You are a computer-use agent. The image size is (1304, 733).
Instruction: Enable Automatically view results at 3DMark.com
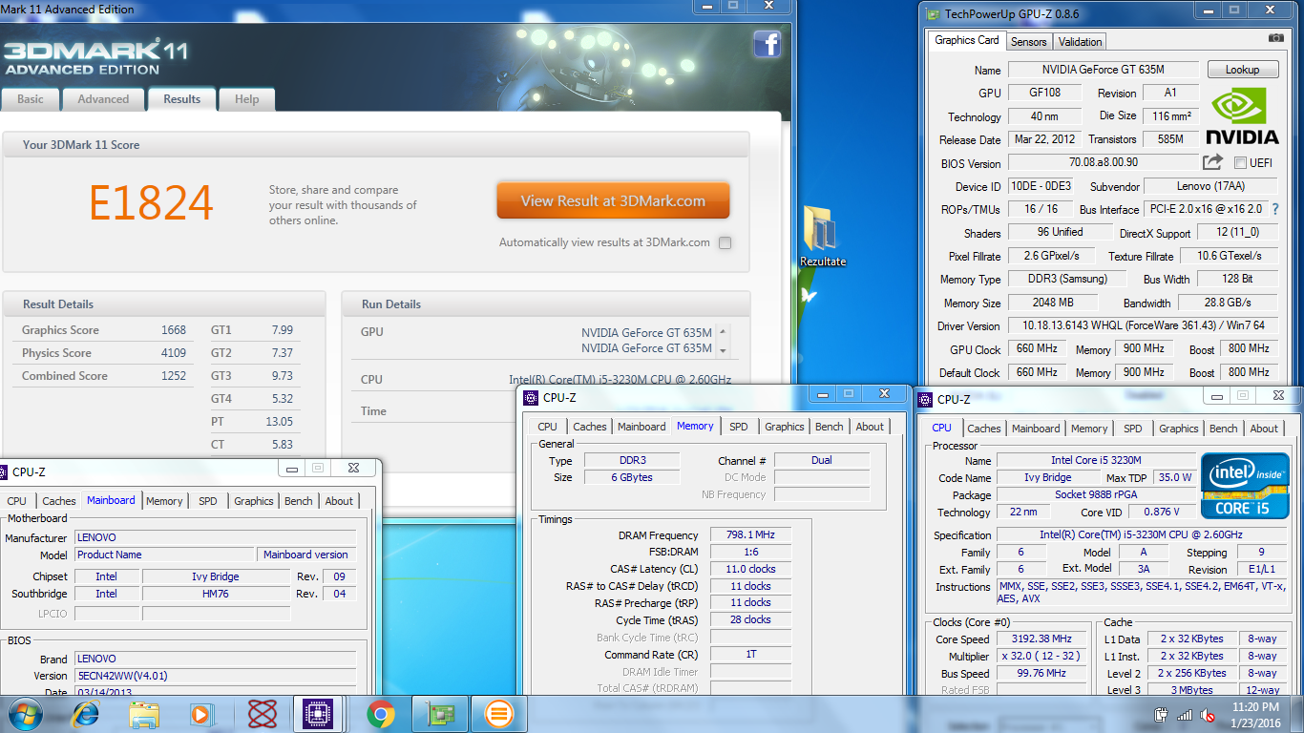(725, 242)
